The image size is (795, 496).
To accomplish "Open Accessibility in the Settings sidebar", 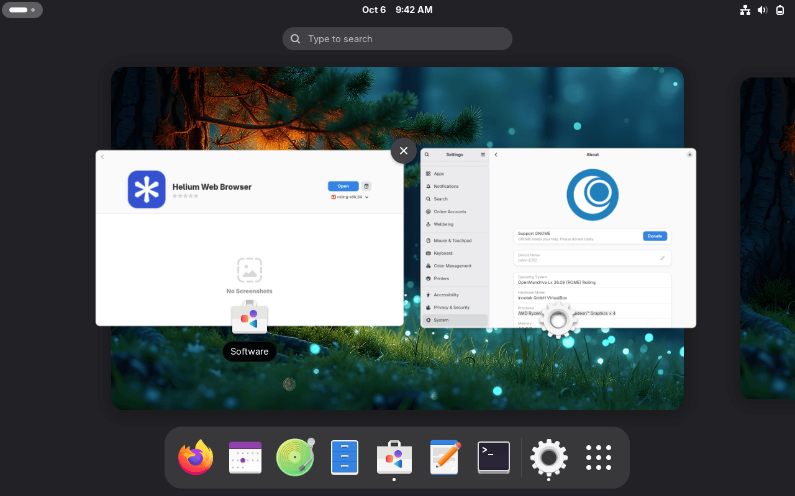I will pyautogui.click(x=455, y=295).
